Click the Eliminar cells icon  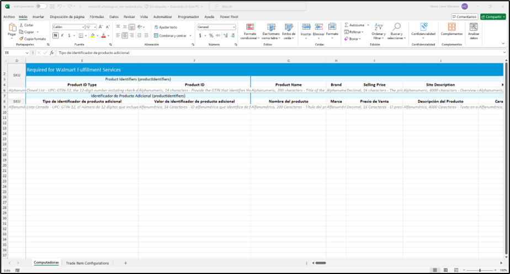click(319, 28)
